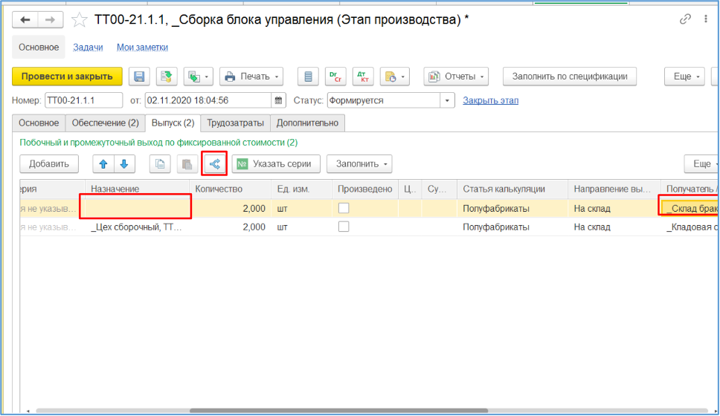Open the Заполнить dropdown

tap(359, 163)
